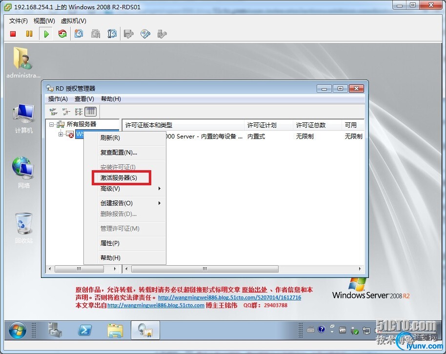
Task: Click the help question mark tray icon
Action: tap(322, 329)
